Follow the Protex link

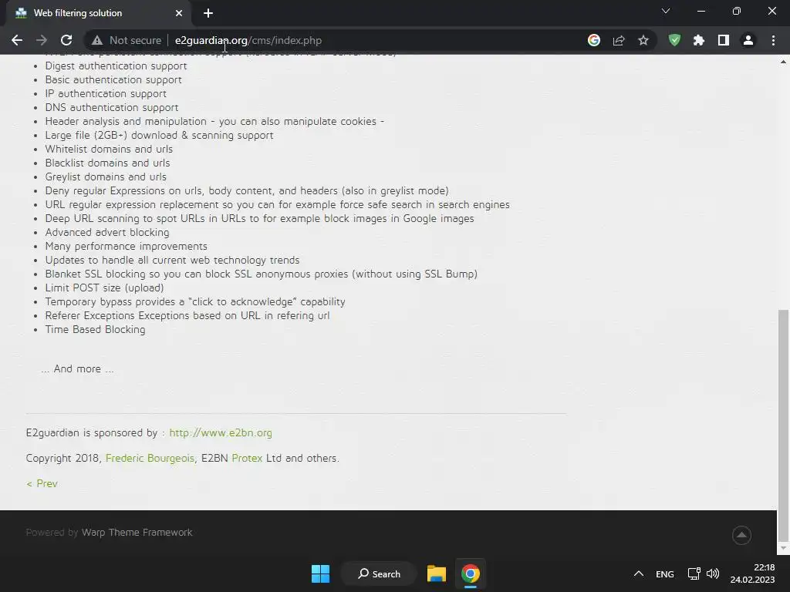click(x=247, y=458)
